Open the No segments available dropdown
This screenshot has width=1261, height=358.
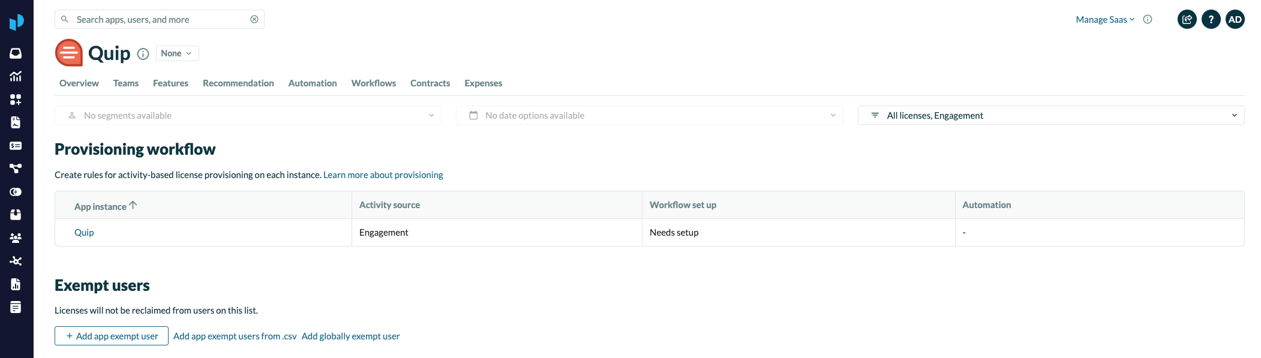point(248,115)
